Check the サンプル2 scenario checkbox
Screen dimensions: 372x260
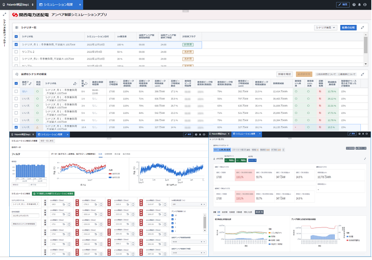[16, 52]
